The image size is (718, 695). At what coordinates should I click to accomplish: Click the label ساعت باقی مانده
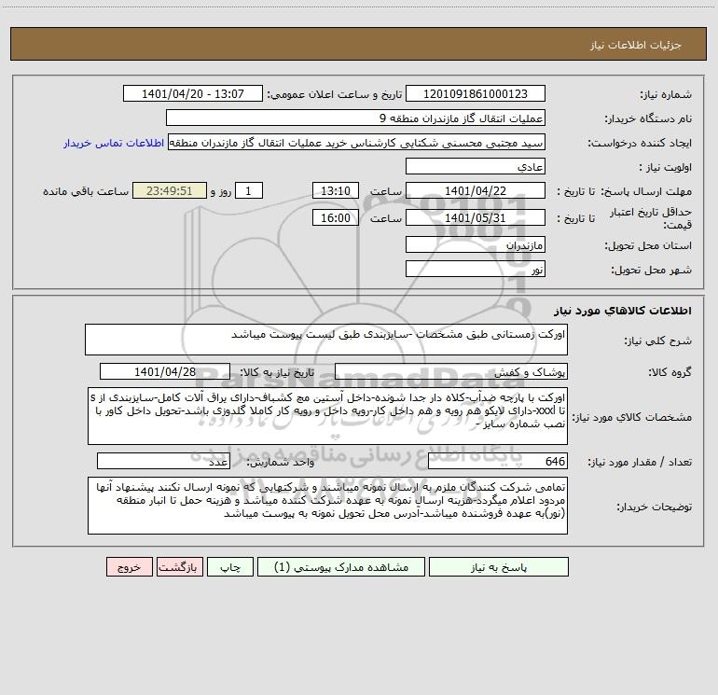tap(86, 191)
